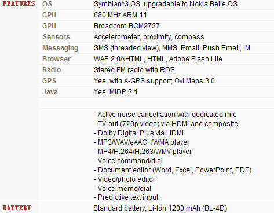Select the Stereo FM radio with RDS text

(134, 70)
